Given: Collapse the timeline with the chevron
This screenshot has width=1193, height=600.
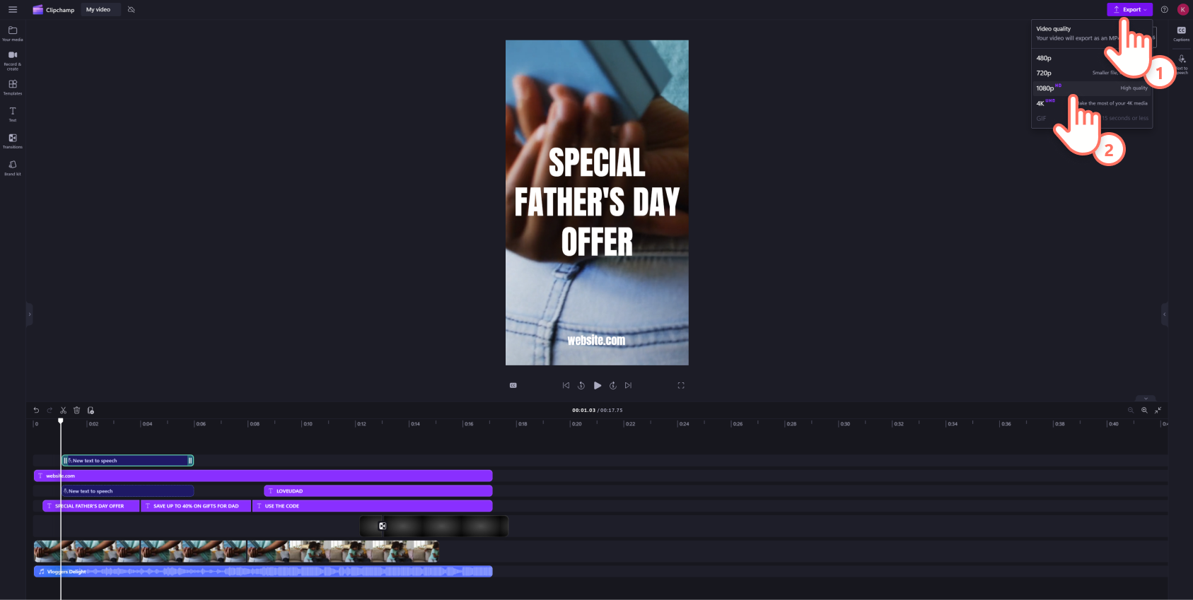Looking at the screenshot, I should [1146, 399].
